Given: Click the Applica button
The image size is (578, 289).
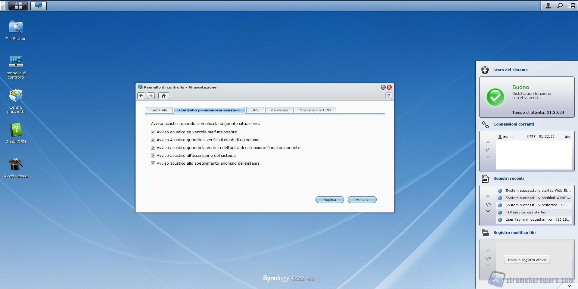Looking at the screenshot, I should point(329,200).
